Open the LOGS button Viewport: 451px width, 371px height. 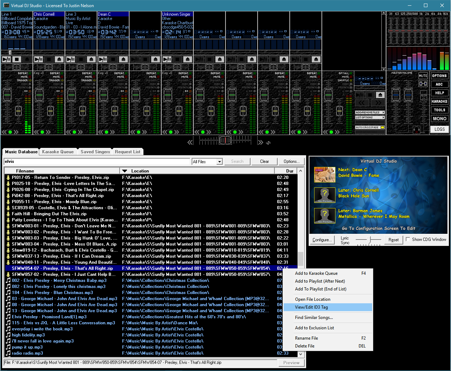point(440,129)
